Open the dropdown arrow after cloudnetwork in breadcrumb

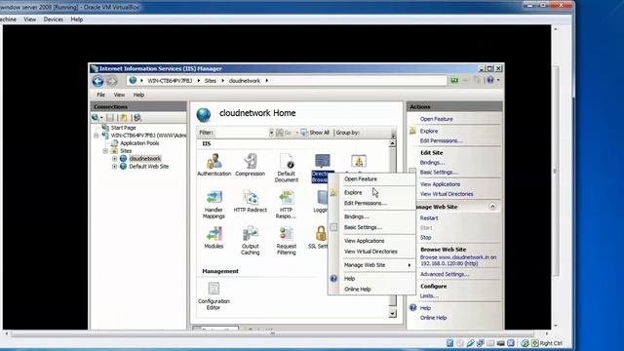266,80
